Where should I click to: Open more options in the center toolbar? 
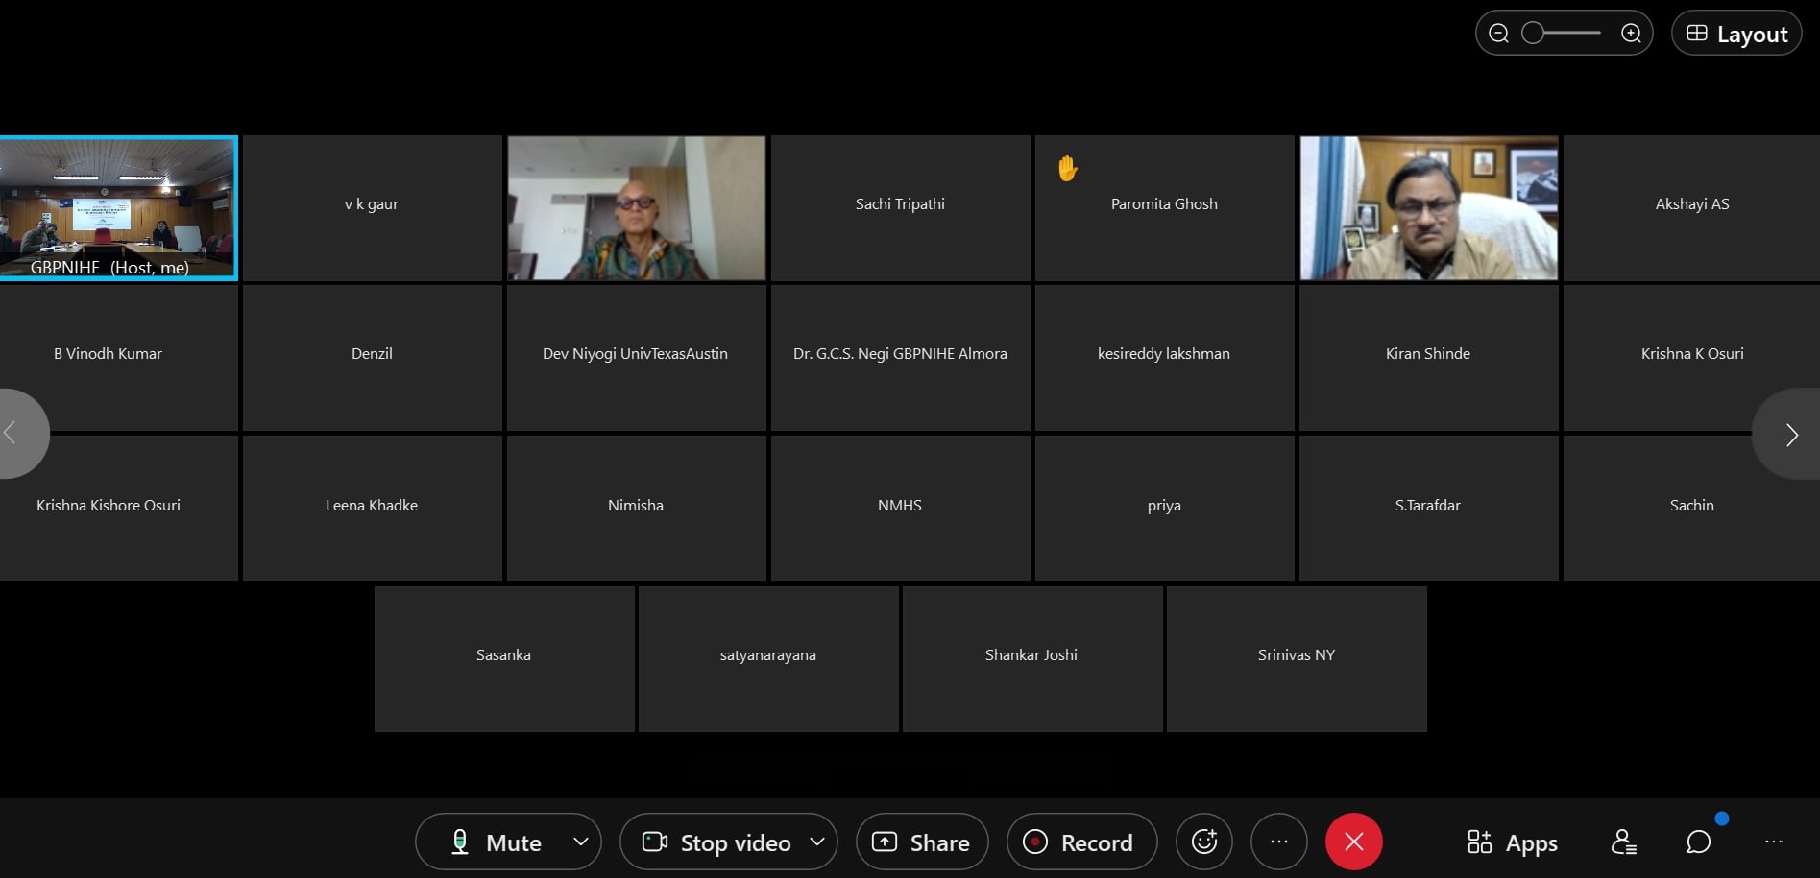[x=1278, y=842]
